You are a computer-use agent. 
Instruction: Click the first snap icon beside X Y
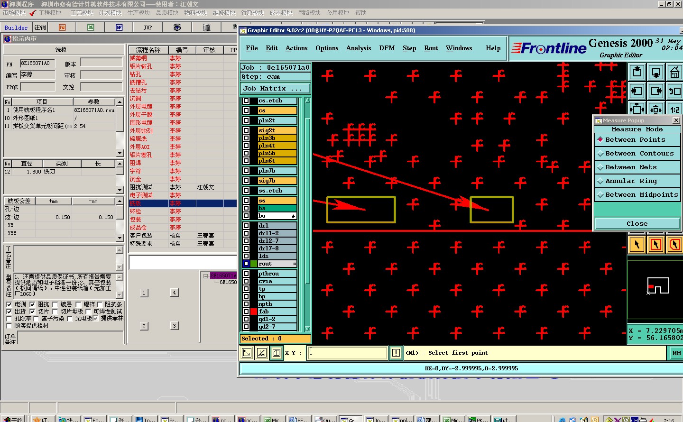tap(247, 353)
